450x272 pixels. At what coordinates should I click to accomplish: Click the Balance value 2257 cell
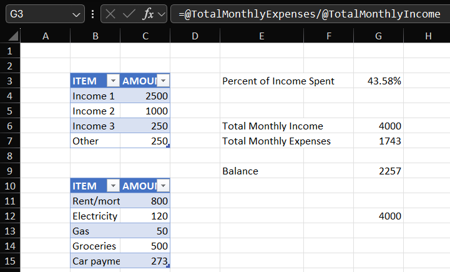(x=378, y=171)
